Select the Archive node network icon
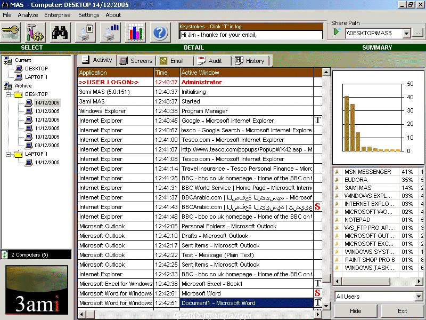Image resolution: width=426 pixels, height=320 pixels. tap(7, 86)
